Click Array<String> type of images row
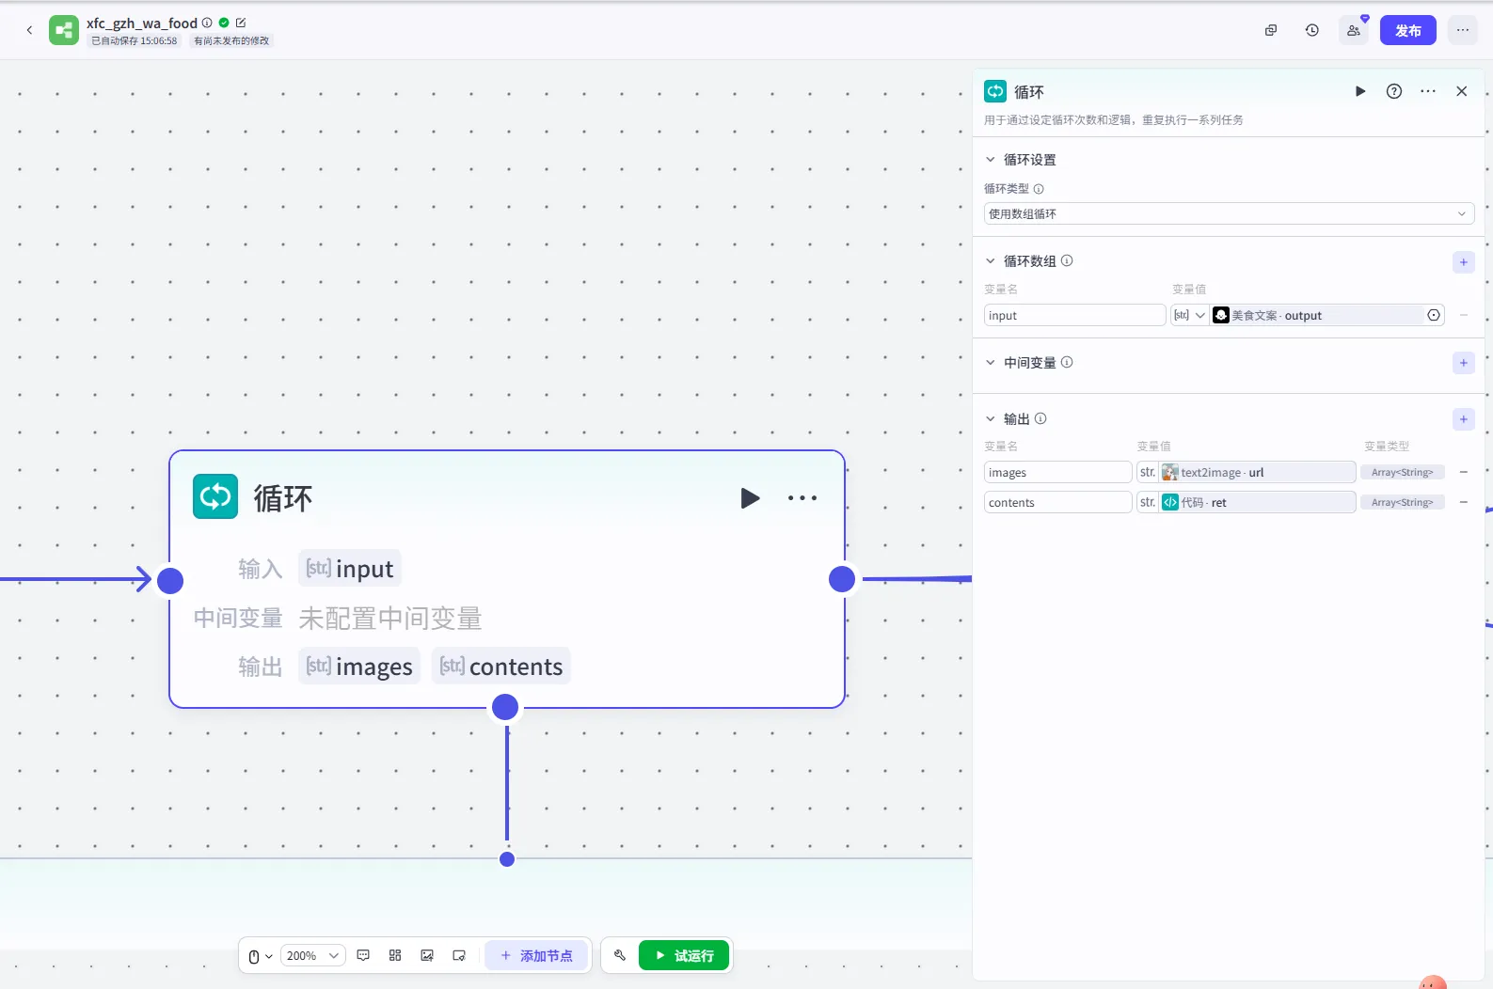 tap(1402, 472)
